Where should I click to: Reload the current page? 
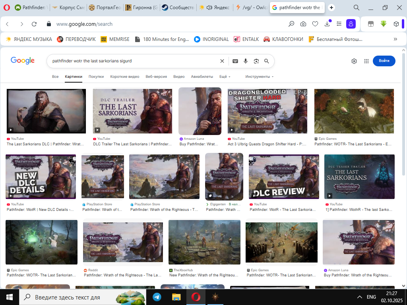coord(34,24)
